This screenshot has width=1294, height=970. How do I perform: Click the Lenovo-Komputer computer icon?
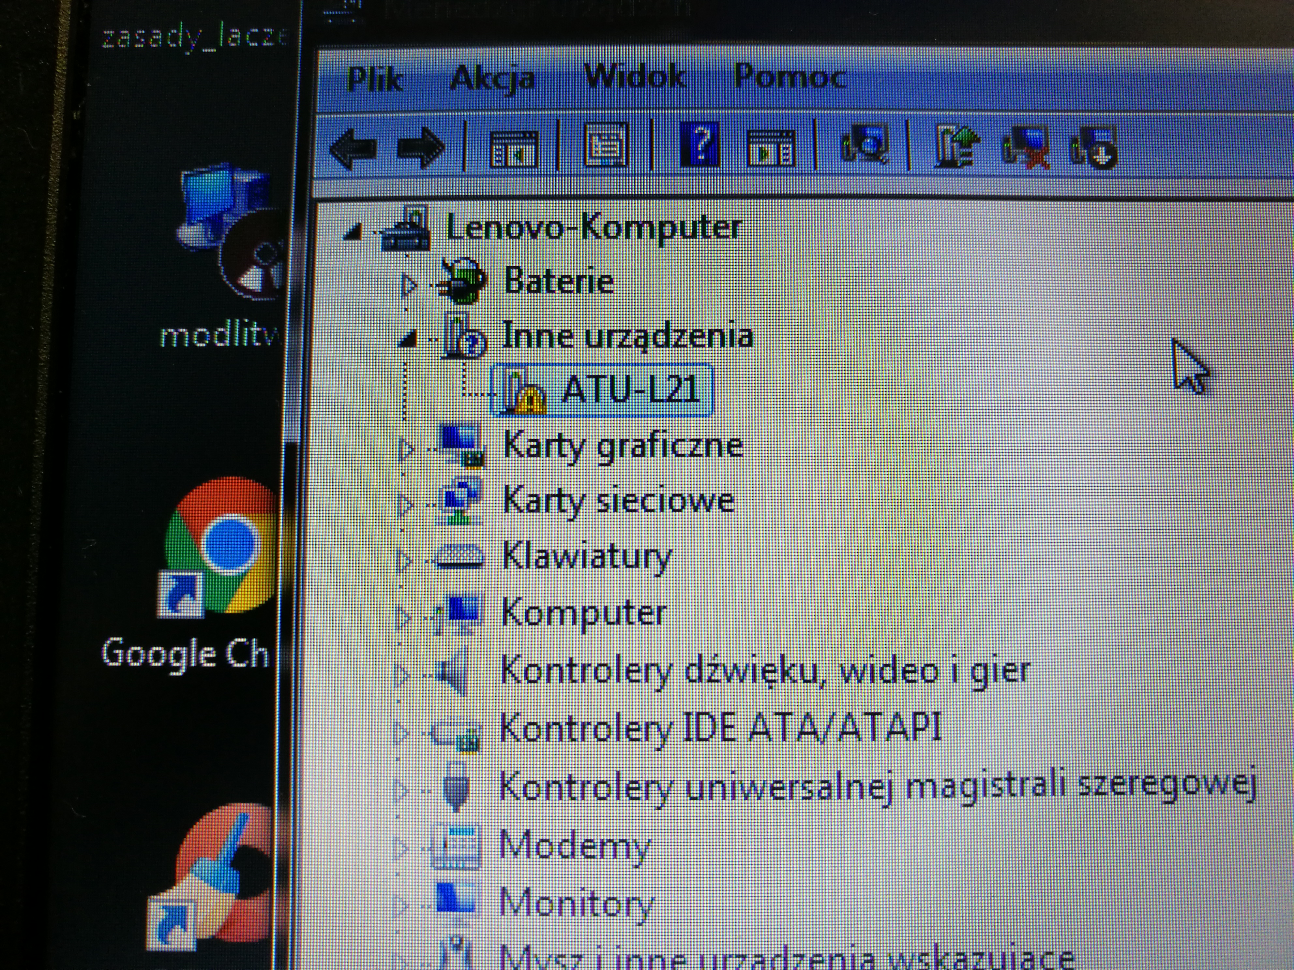(x=405, y=229)
